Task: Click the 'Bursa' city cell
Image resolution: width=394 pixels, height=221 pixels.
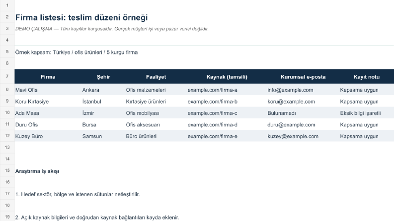Action: [89, 125]
